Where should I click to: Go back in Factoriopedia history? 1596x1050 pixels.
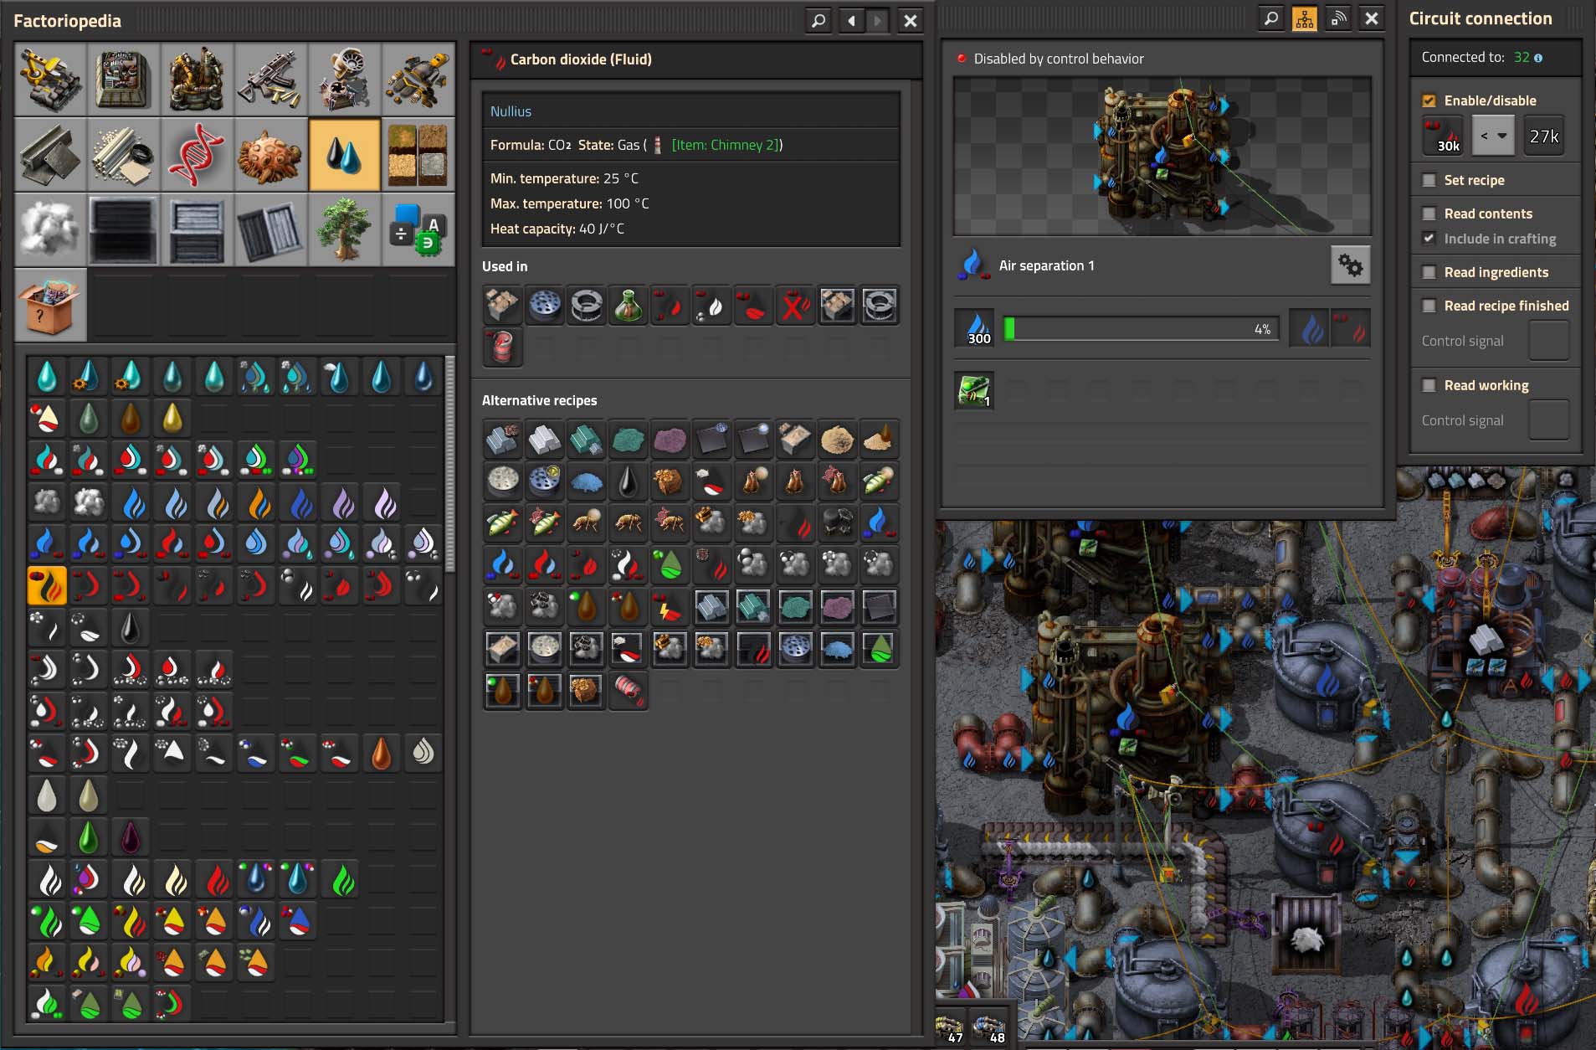[x=851, y=20]
